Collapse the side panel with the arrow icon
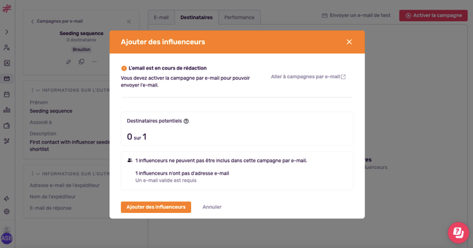This screenshot has width=473, height=248. point(129,21)
